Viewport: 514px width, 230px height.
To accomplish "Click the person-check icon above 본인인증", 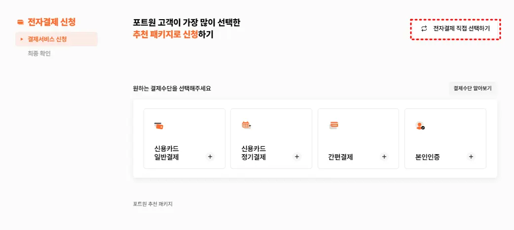I will [420, 126].
